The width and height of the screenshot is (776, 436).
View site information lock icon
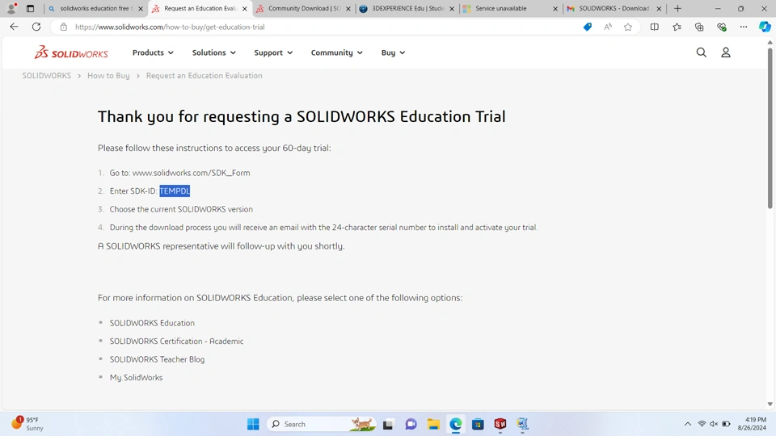coord(63,27)
